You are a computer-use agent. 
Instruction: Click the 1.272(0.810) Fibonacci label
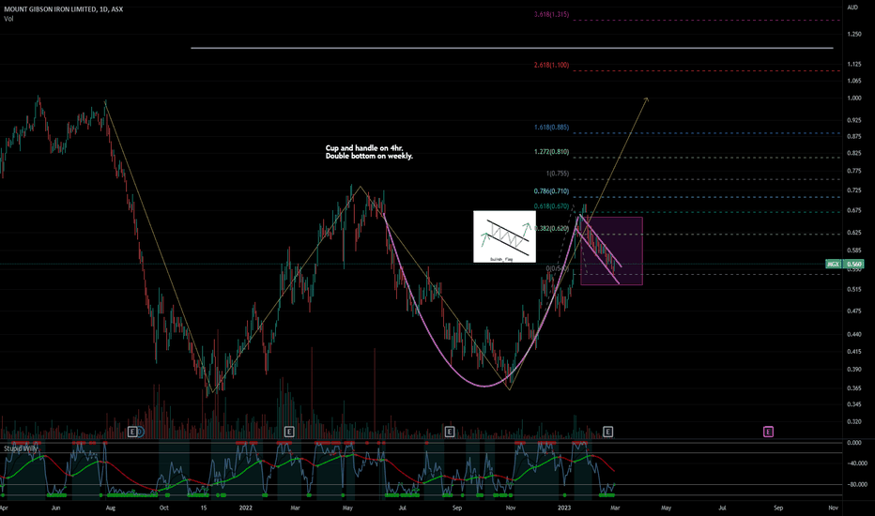551,152
